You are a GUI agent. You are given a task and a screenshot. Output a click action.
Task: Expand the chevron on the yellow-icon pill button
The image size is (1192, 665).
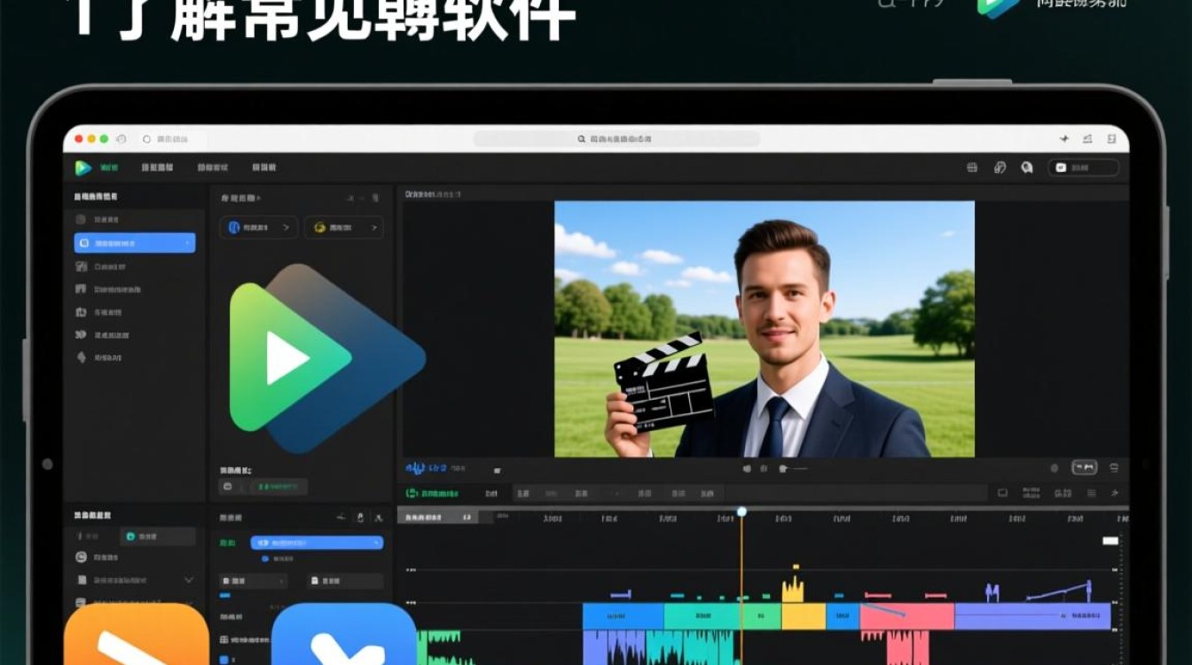(x=374, y=228)
